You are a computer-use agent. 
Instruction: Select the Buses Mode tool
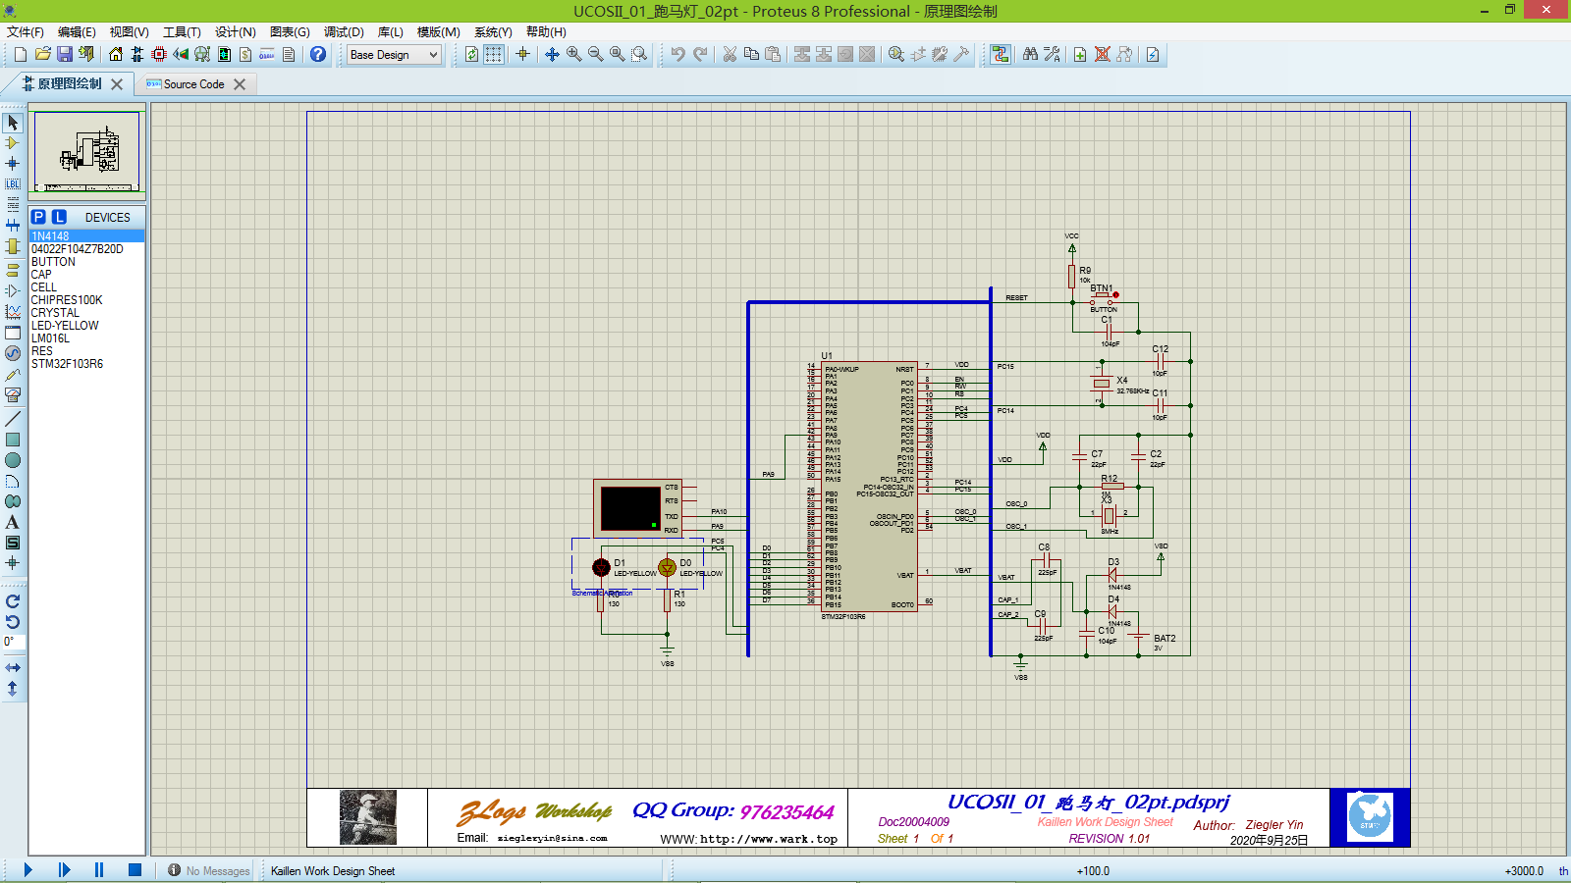pyautogui.click(x=13, y=227)
